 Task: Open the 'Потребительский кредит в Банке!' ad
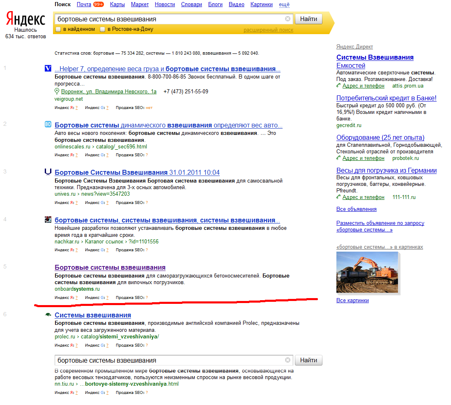[x=386, y=98]
